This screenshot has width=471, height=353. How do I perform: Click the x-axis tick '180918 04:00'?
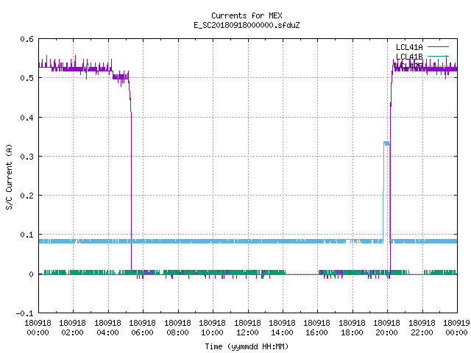point(107,328)
